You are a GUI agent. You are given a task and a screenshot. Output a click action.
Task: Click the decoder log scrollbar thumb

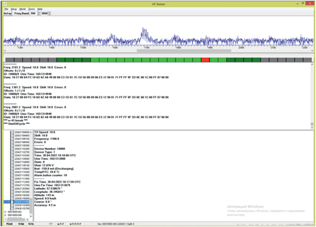pyautogui.click(x=312, y=124)
